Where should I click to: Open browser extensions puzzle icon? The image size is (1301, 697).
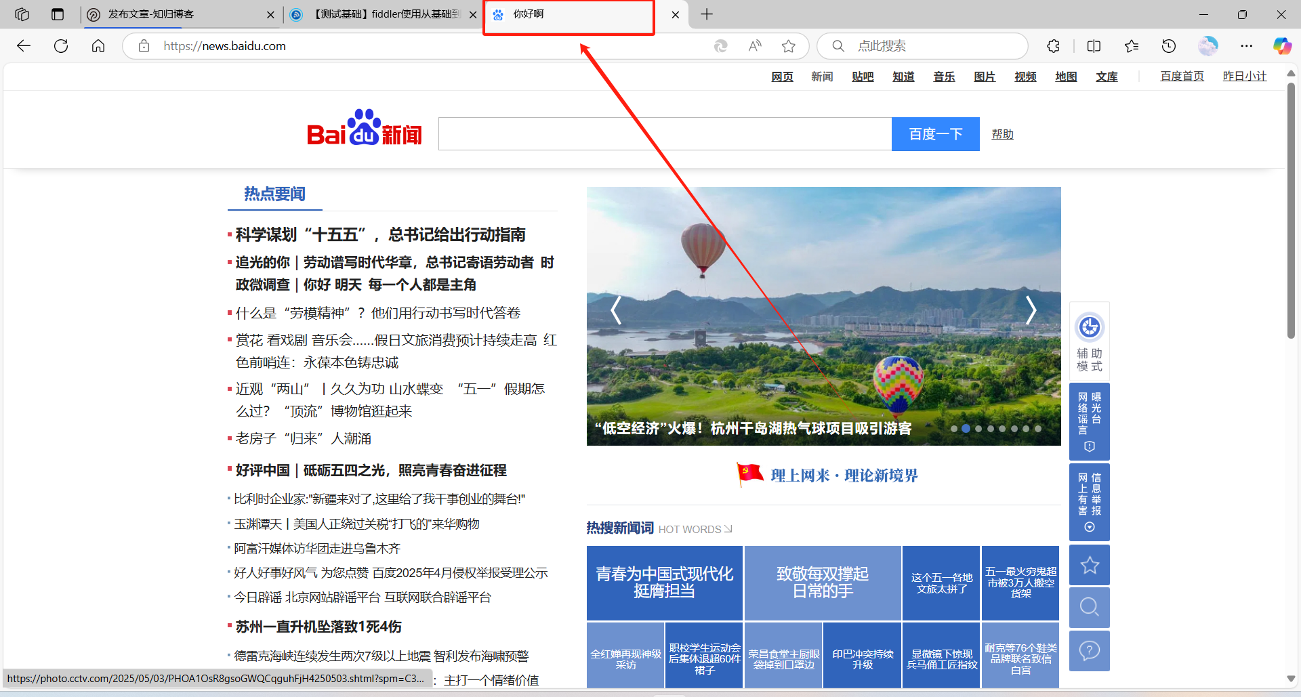1053,46
